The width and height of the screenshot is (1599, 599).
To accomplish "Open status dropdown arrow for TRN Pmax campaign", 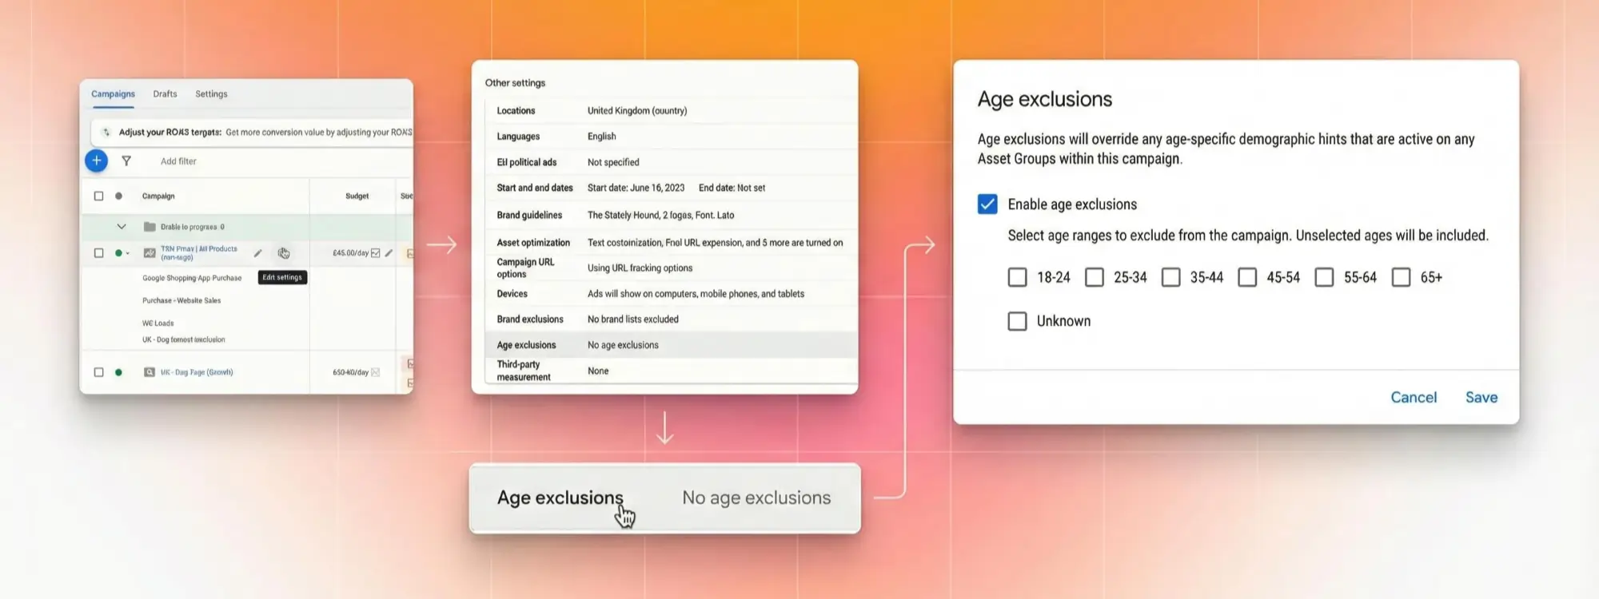I will [x=128, y=254].
